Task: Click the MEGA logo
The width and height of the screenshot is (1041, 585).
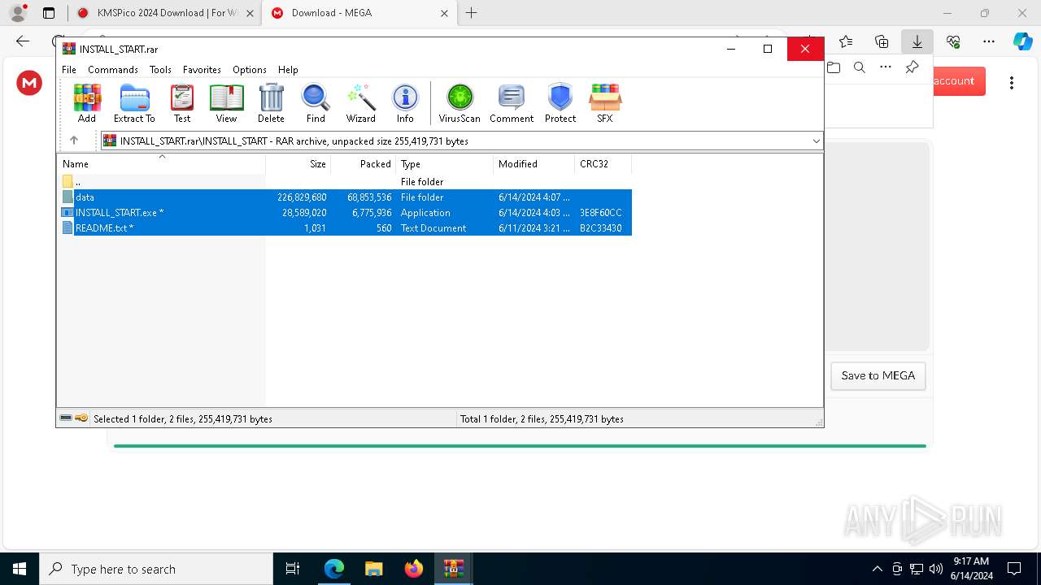Action: pyautogui.click(x=29, y=82)
